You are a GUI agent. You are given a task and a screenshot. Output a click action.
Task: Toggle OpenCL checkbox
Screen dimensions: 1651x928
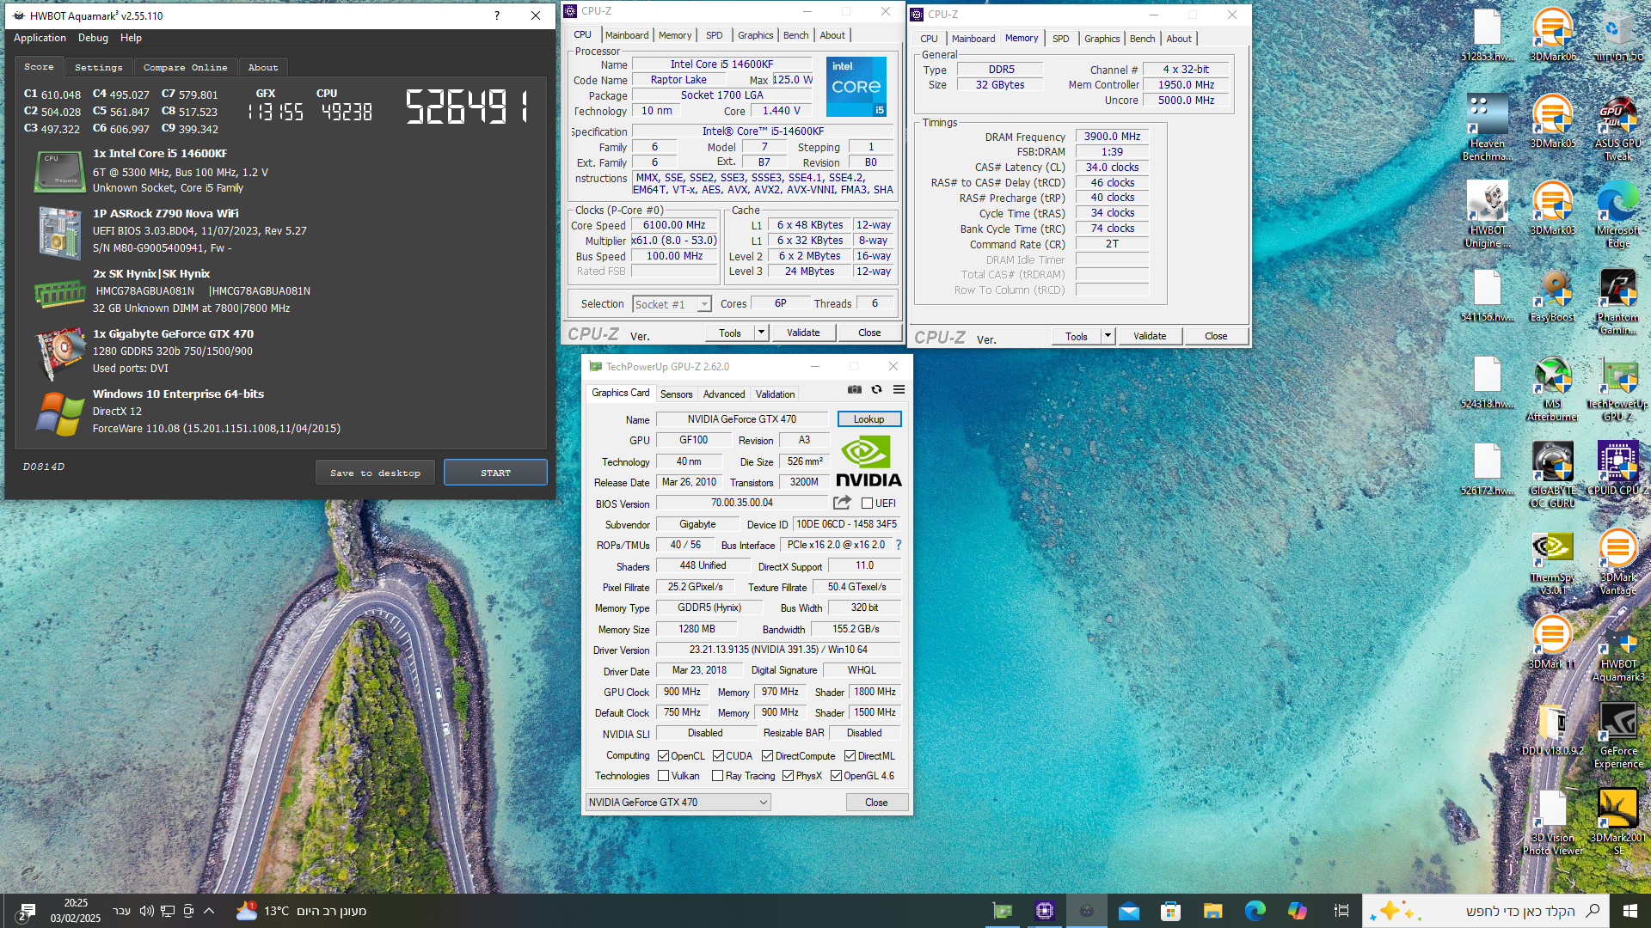[x=663, y=756]
